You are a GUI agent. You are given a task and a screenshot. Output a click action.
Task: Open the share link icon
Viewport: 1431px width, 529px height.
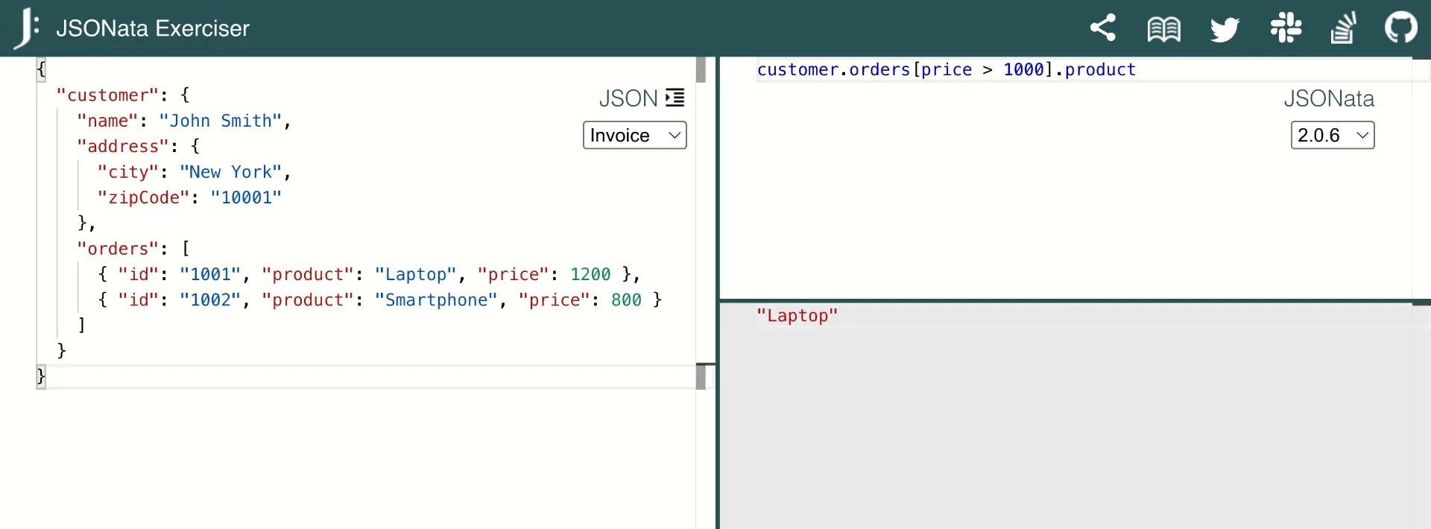(x=1103, y=28)
